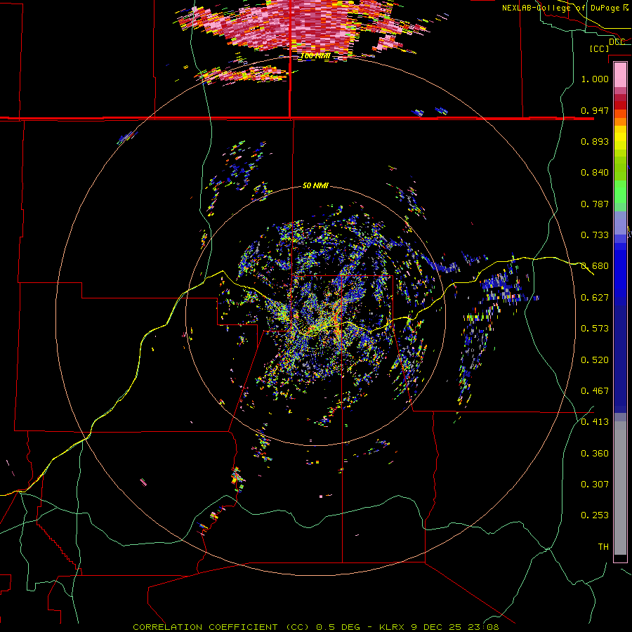
Task: Click the 0.360 legend value
Action: coord(595,454)
